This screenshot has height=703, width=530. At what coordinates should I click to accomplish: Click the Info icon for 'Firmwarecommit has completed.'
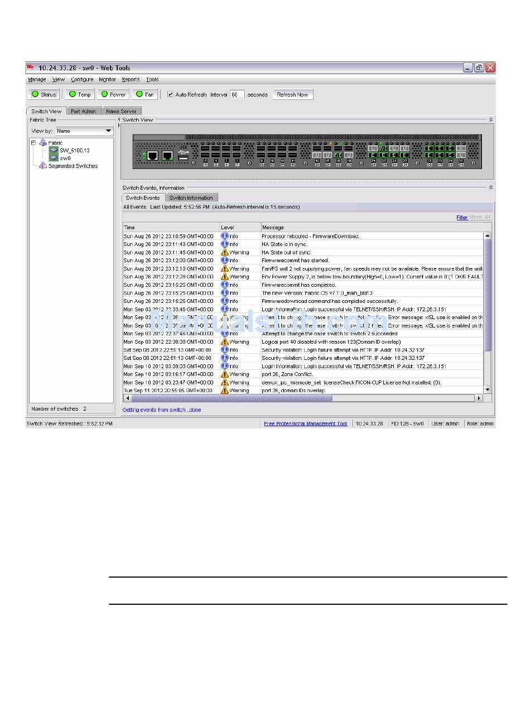(x=225, y=285)
